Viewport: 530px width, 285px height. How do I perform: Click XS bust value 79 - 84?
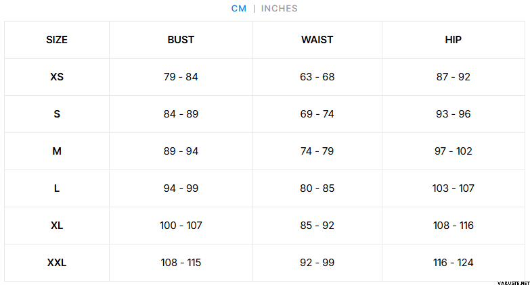coord(181,77)
